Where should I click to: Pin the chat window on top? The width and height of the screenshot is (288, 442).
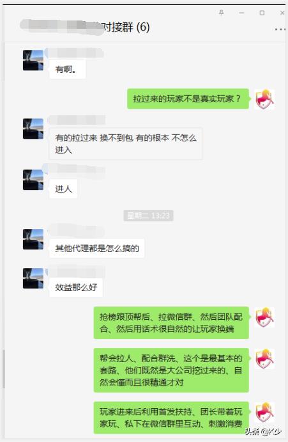tap(222, 13)
